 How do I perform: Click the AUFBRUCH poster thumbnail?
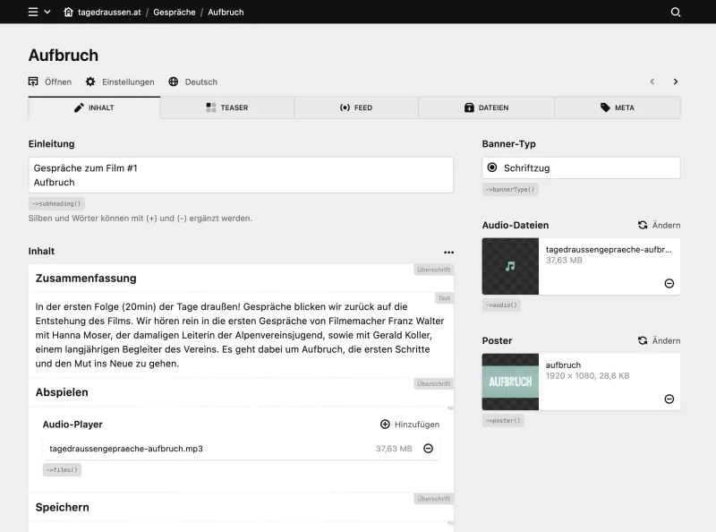tap(509, 382)
